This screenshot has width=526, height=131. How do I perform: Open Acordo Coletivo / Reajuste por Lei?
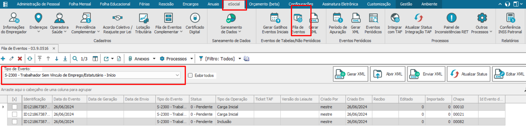click(x=117, y=23)
